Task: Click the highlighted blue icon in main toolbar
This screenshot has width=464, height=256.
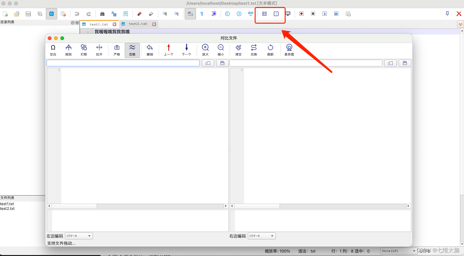Action: pos(52,14)
